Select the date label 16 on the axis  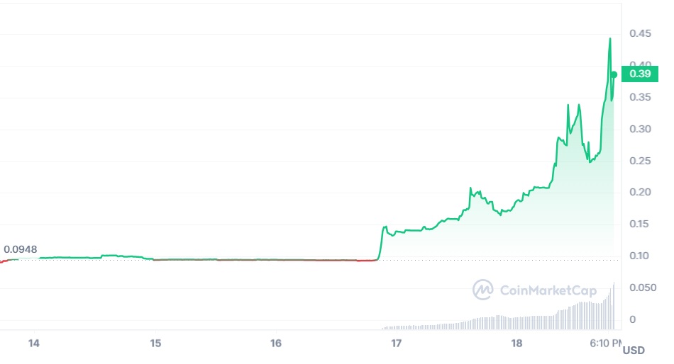pos(275,343)
